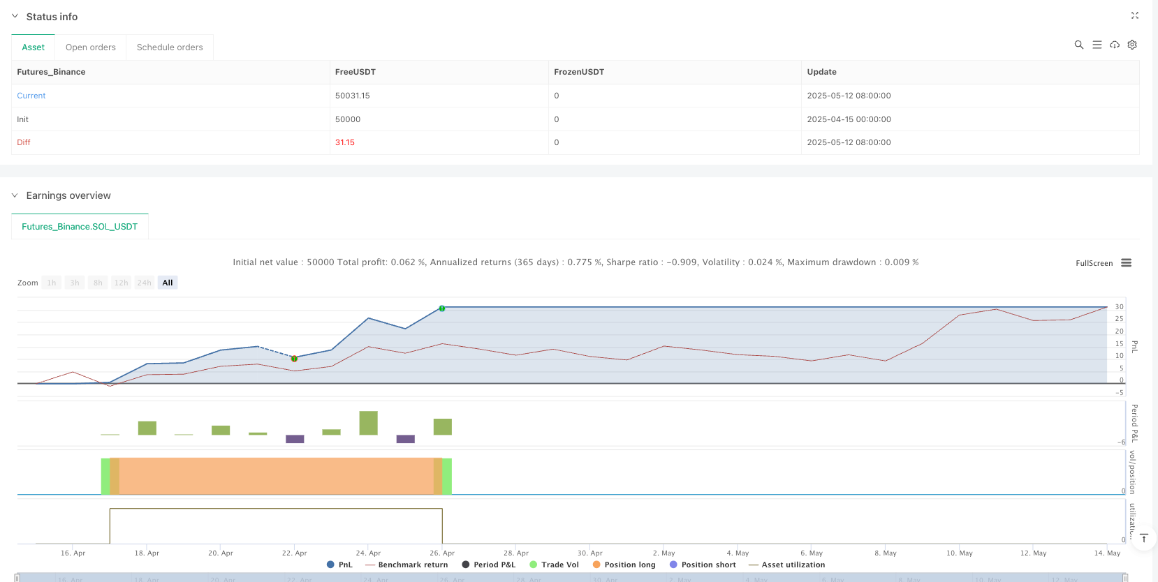Click the search icon in Status info
Screen dimensions: 1158x582
point(1078,45)
